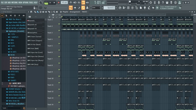Toggle Pattern/Song mode switch
The image size is (196, 110).
click(46, 3)
